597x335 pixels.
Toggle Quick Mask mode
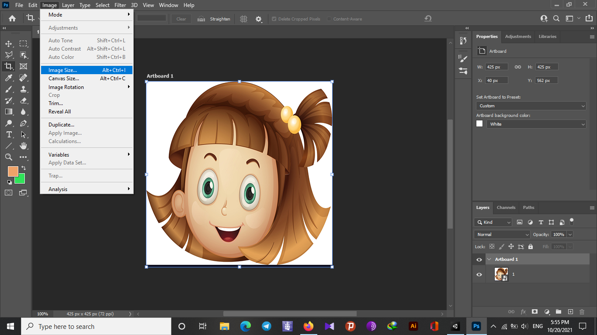(x=8, y=192)
